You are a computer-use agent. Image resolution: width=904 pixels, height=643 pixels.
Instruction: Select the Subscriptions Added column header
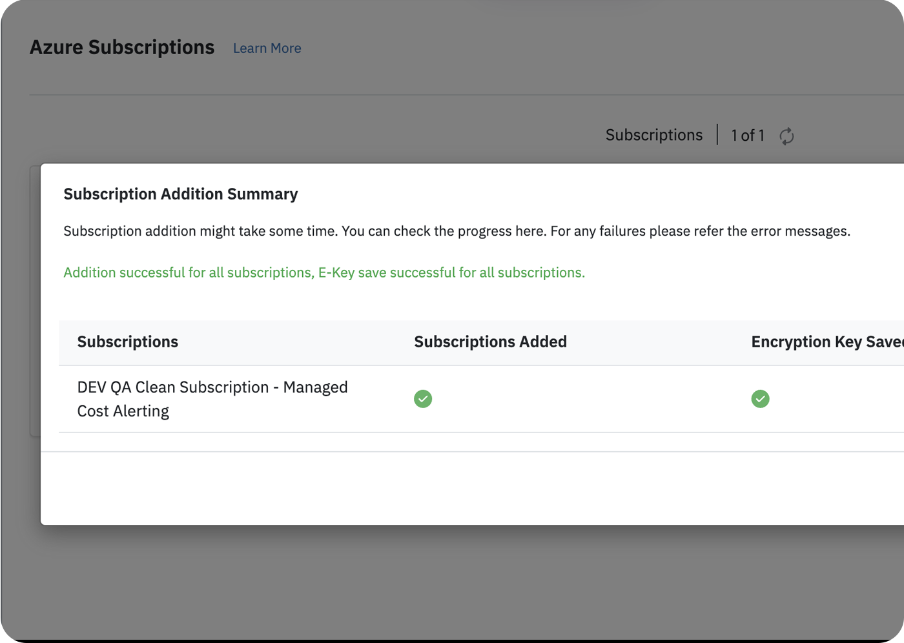490,342
